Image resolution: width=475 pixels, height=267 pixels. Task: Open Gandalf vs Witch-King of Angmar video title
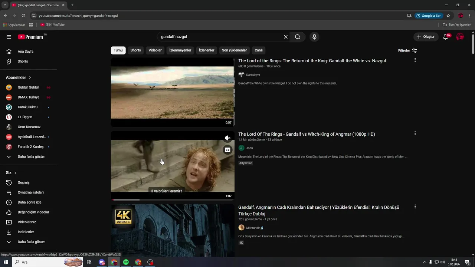click(x=307, y=134)
